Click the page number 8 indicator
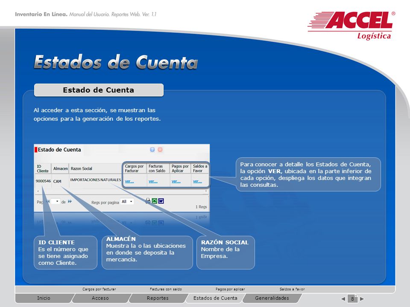 [352, 298]
